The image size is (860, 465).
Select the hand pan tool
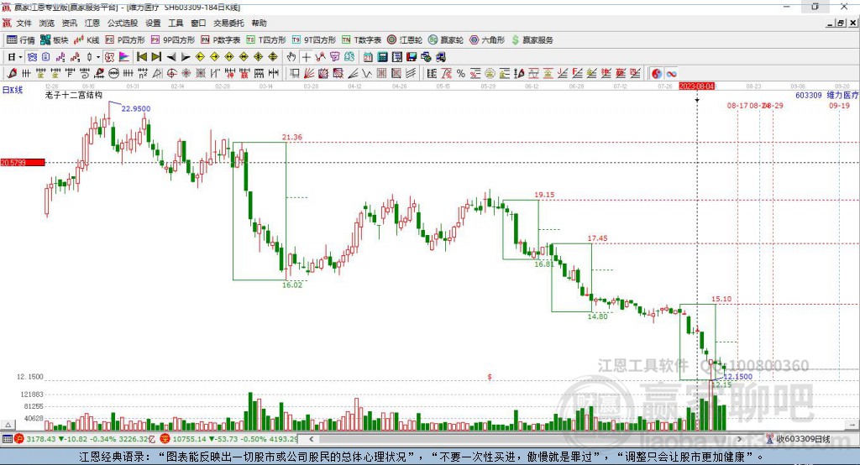click(291, 56)
